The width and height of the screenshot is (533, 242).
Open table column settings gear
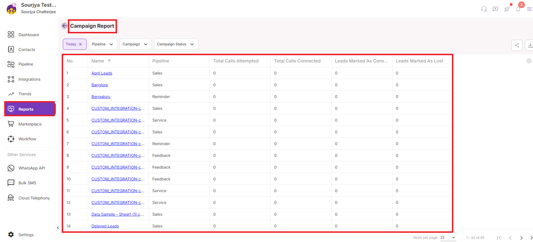[529, 61]
